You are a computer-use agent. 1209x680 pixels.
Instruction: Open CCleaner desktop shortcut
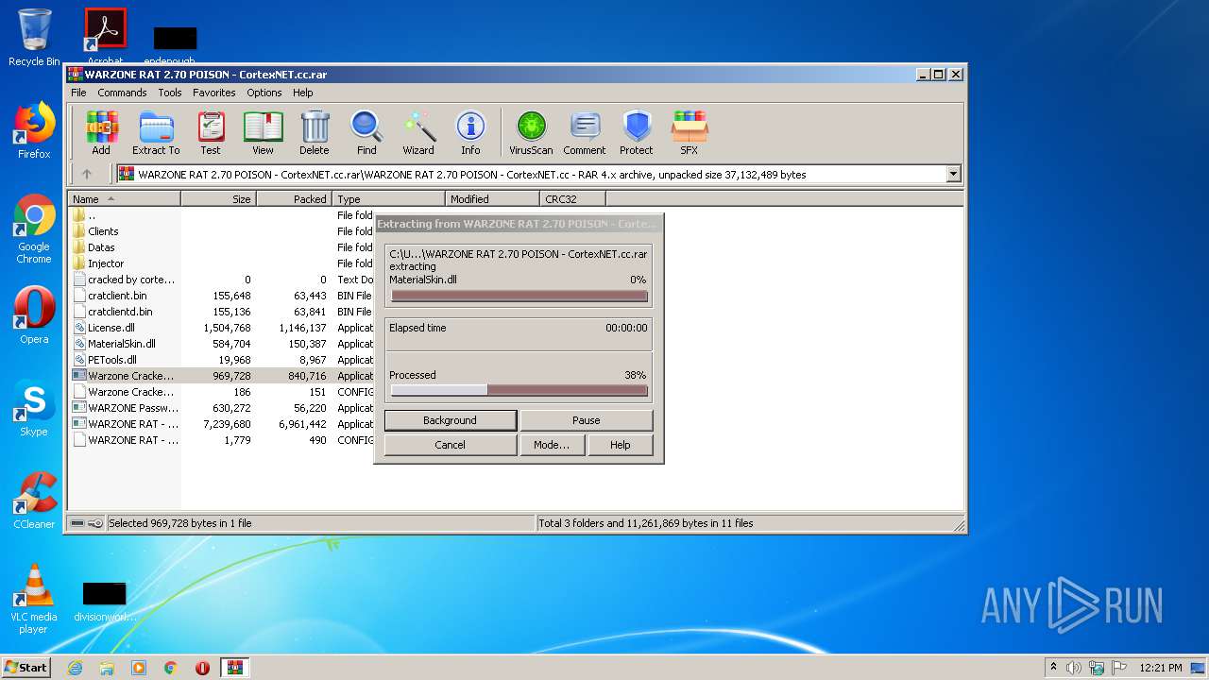tap(34, 501)
